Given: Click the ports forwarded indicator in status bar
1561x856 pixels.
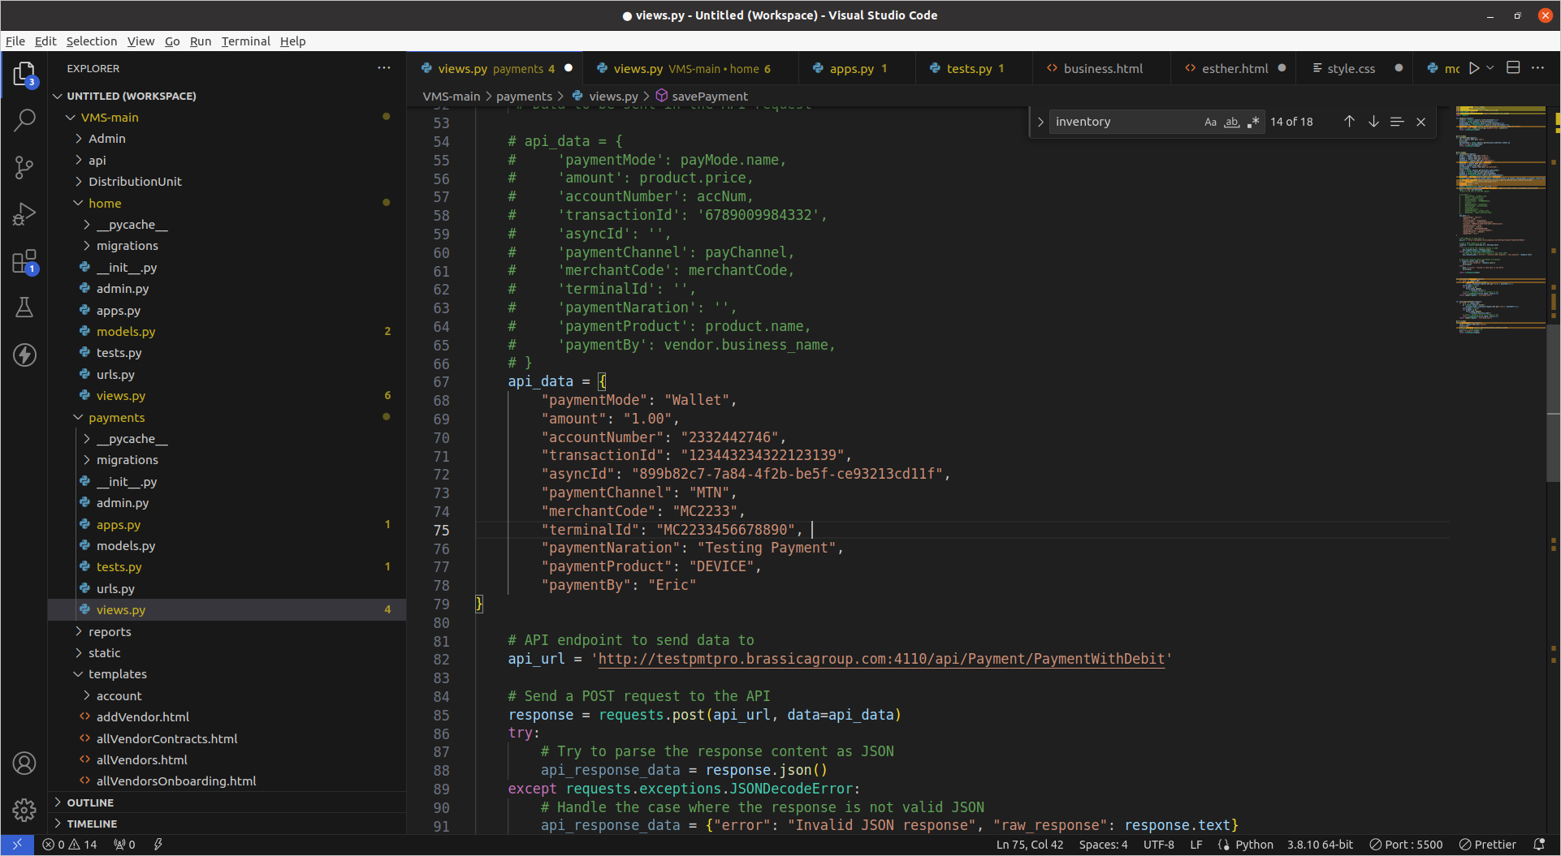Looking at the screenshot, I should coord(124,845).
